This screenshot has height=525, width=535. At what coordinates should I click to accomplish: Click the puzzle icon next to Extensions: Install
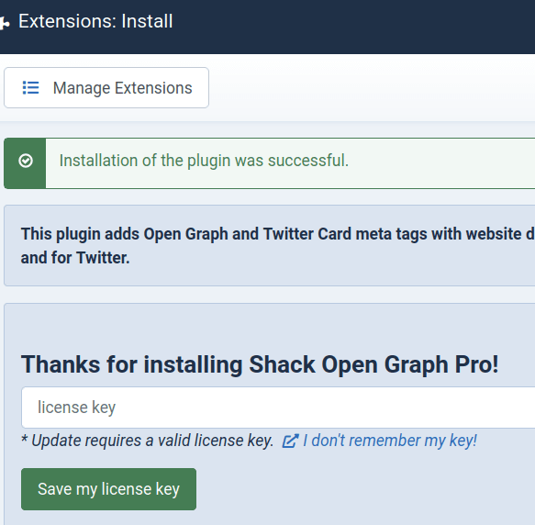pyautogui.click(x=5, y=23)
